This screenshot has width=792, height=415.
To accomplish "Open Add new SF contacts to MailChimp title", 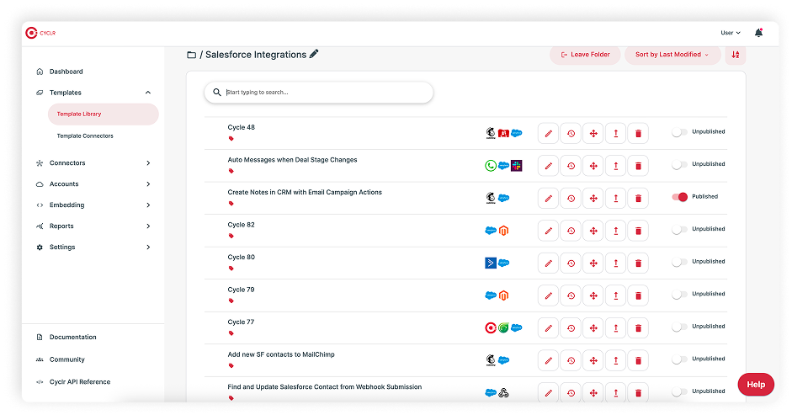I will pyautogui.click(x=281, y=355).
